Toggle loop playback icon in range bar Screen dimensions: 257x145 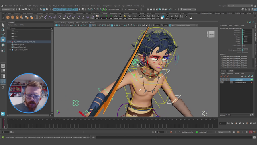[x=234, y=132]
